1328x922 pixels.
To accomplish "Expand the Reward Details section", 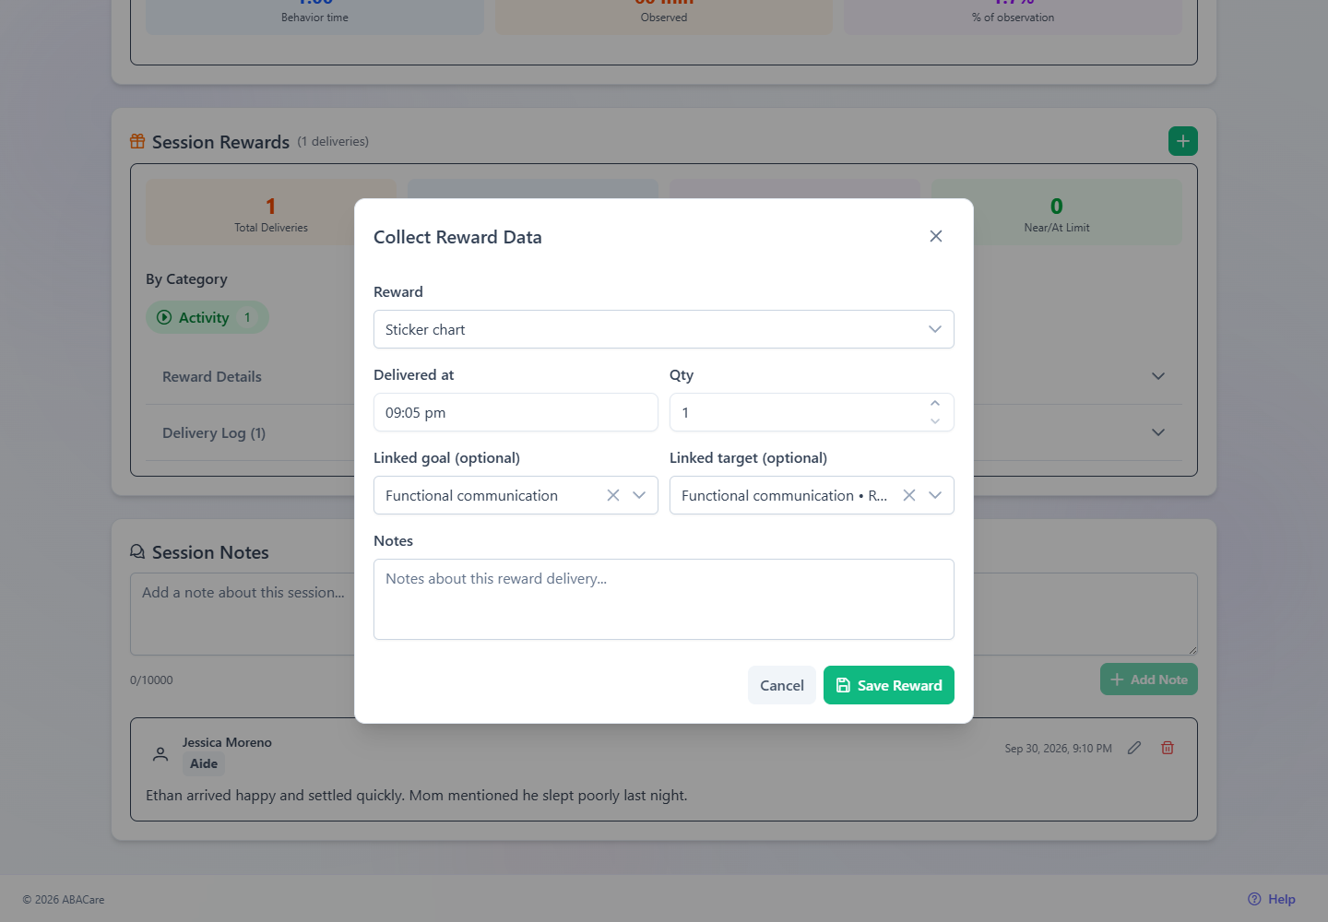I will (x=663, y=376).
